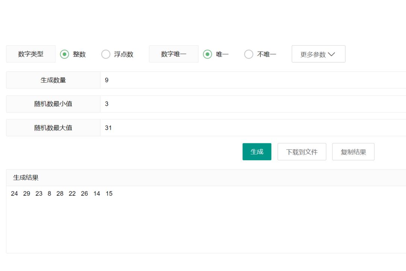Viewport: 406px width, 271px height.
Task: Click the result number 28
Action: (x=60, y=194)
